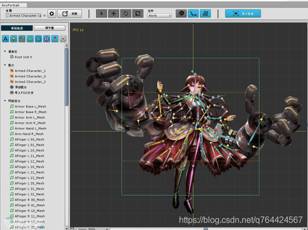Choose the scale tool
The width and height of the screenshot is (308, 230).
point(138,14)
